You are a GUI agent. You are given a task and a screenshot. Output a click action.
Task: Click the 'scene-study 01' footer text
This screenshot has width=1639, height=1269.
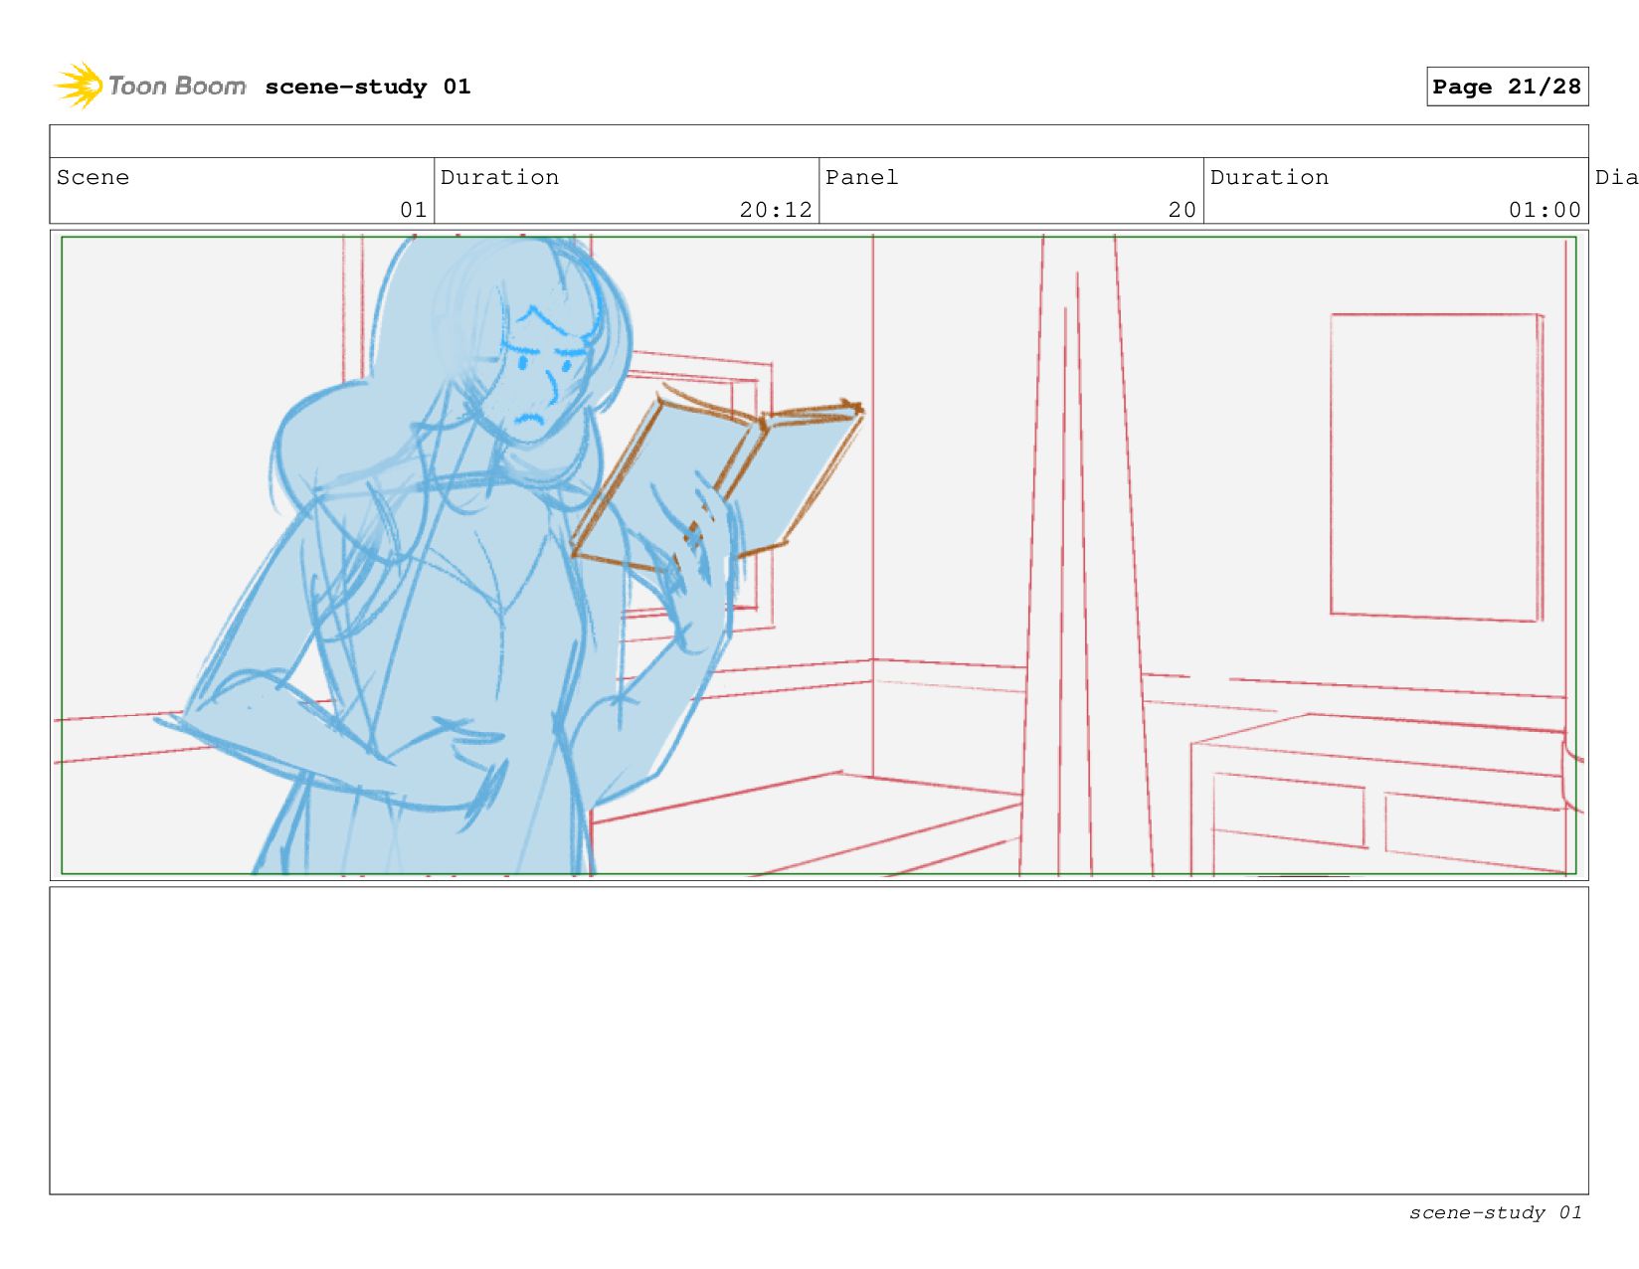pyautogui.click(x=1495, y=1212)
